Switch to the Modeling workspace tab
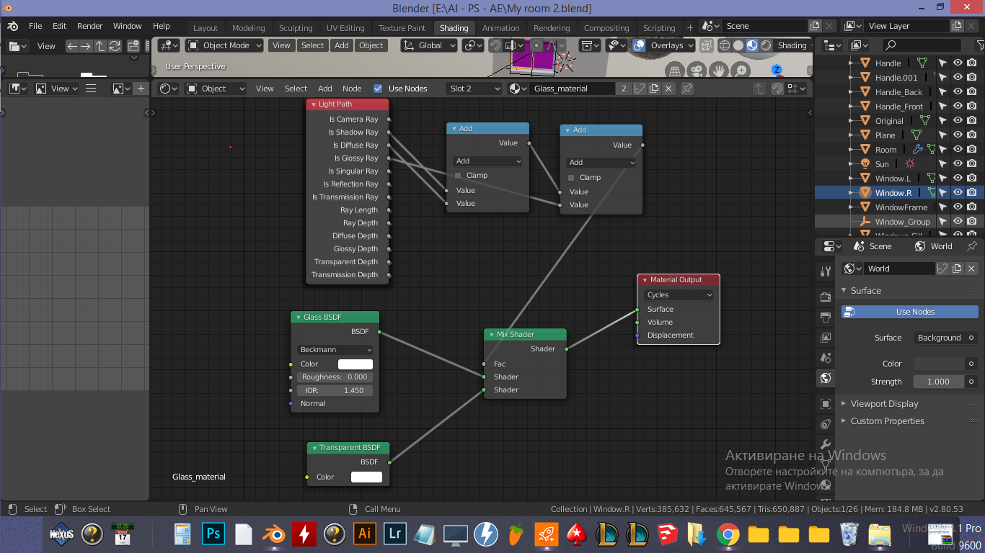The image size is (985, 553). (x=249, y=28)
